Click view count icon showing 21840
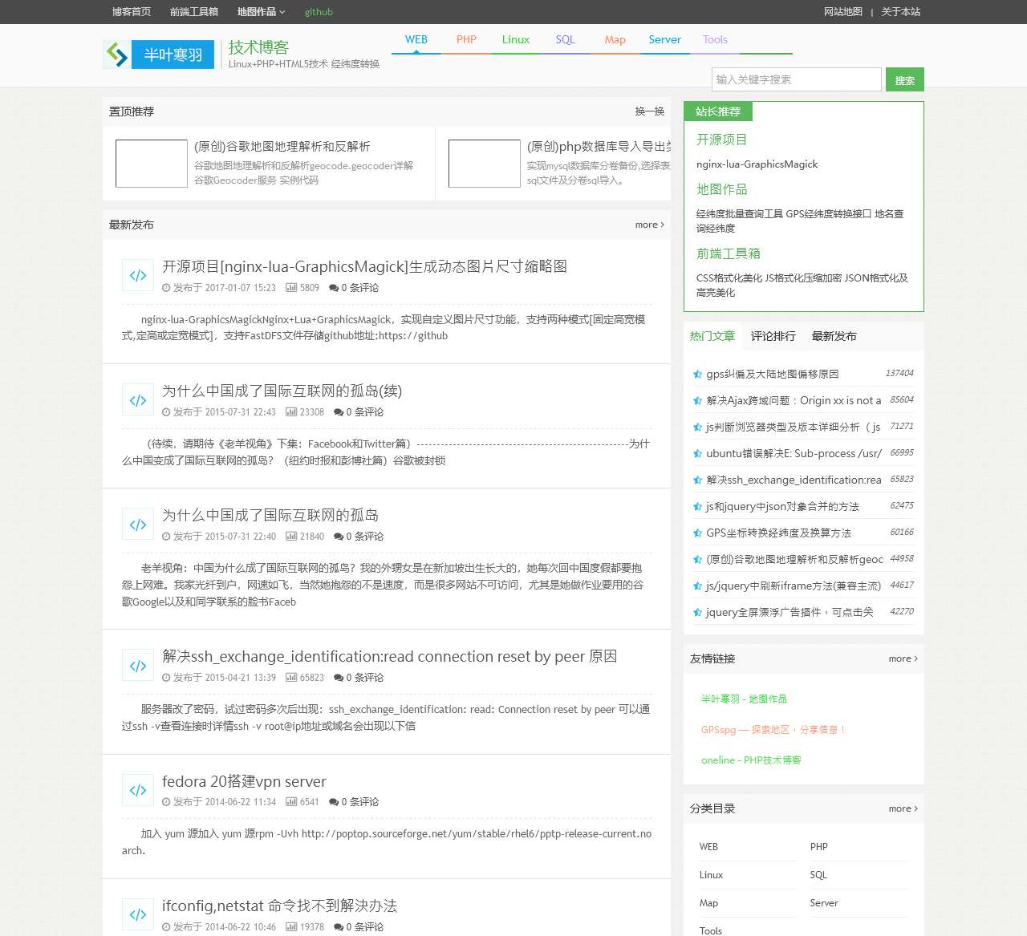 291,537
